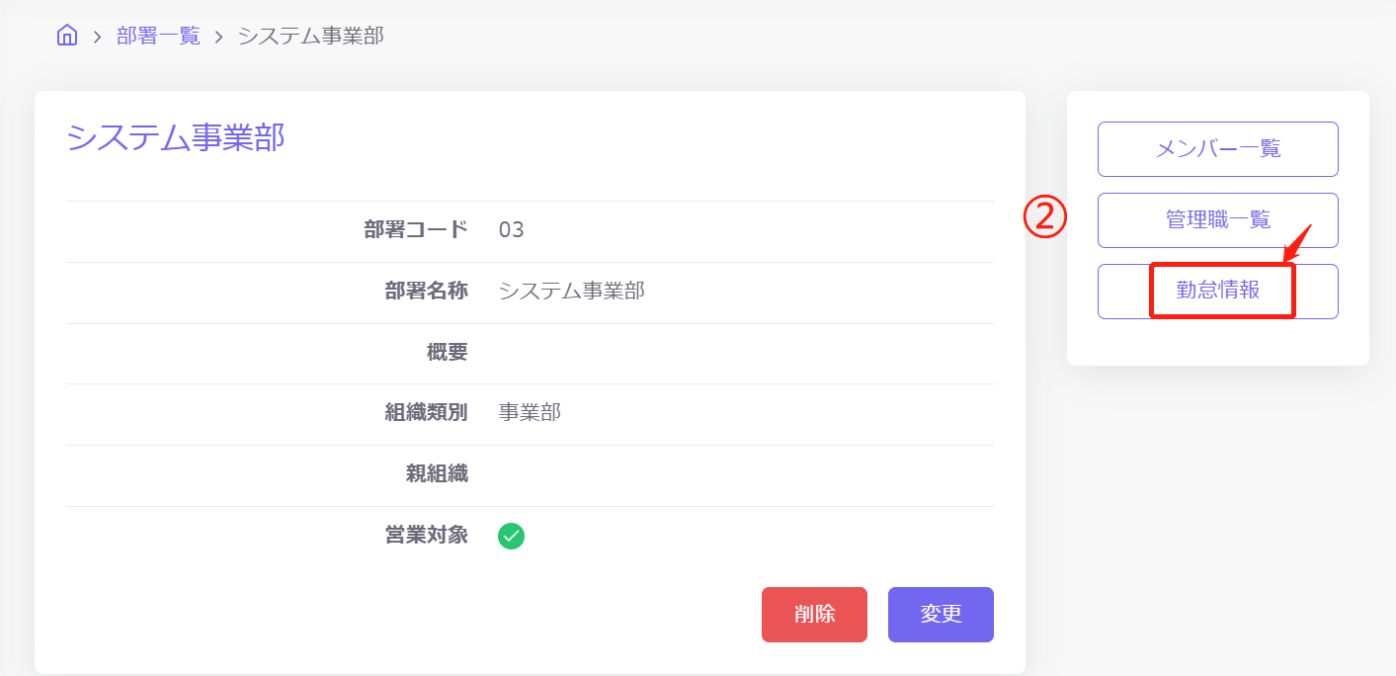The height and width of the screenshot is (676, 1396).
Task: Go to 部署一覧 via the breadcrumb link
Action: pos(158,37)
